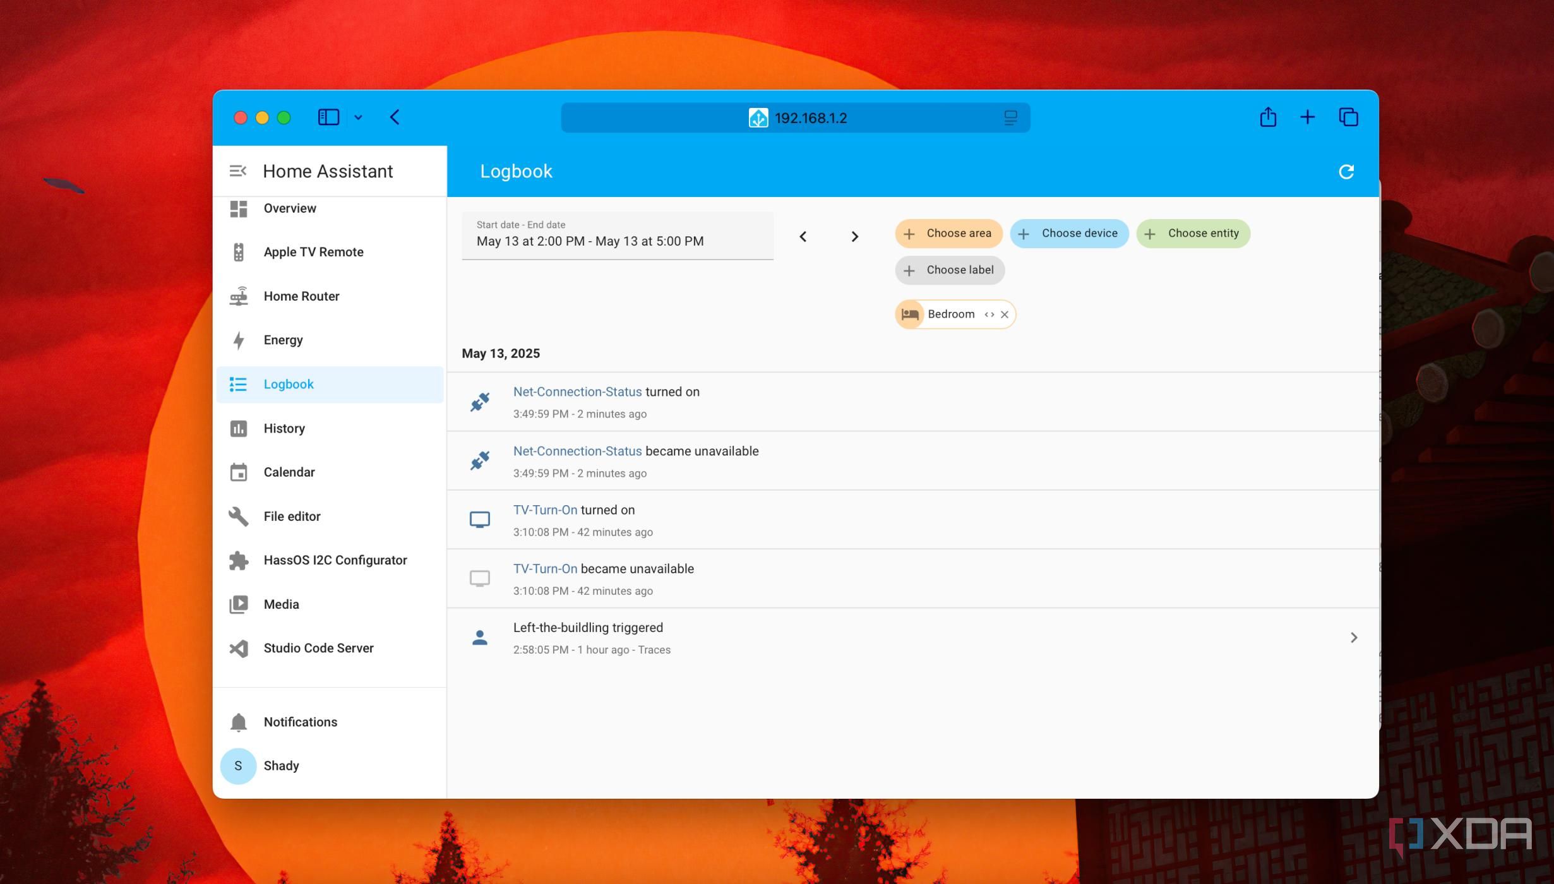
Task: Click the History bar-chart icon
Action: point(239,428)
